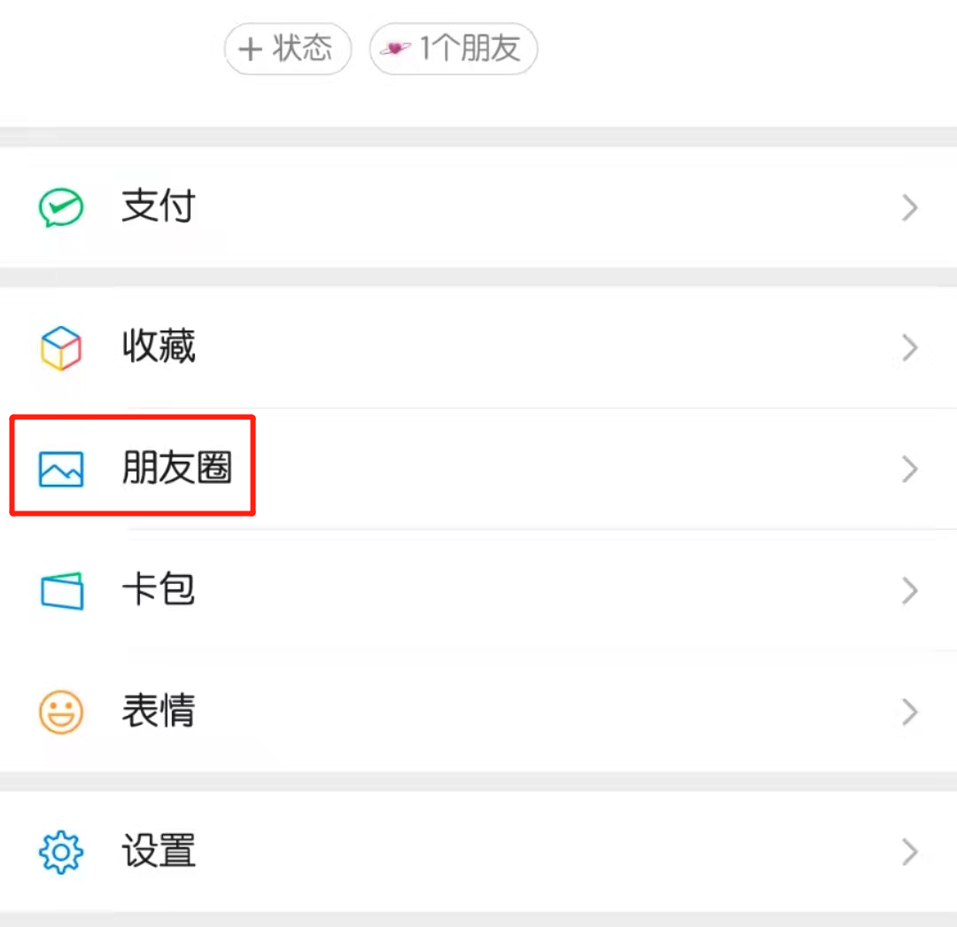Tap the colorful cube Favorites icon

[x=61, y=348]
